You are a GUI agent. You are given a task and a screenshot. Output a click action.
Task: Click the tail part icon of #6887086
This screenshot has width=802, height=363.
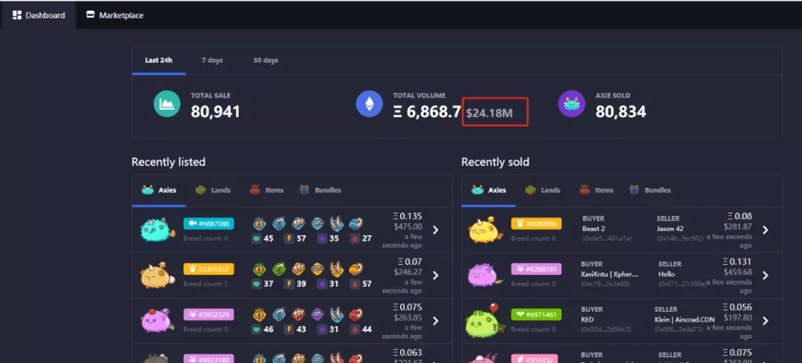(356, 223)
